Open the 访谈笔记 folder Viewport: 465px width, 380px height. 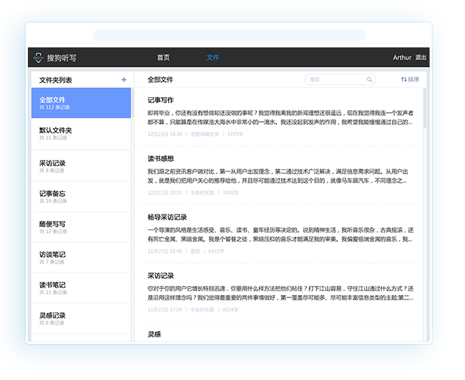coord(81,257)
